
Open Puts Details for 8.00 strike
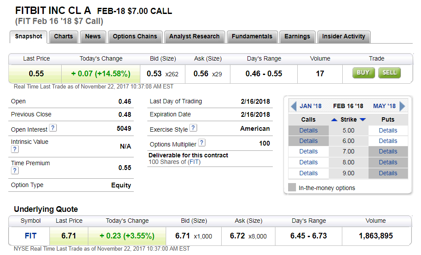388,163
